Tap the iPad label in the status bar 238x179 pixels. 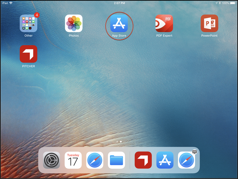(x=5, y=3)
